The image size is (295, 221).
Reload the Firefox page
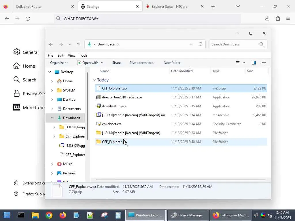(28, 19)
